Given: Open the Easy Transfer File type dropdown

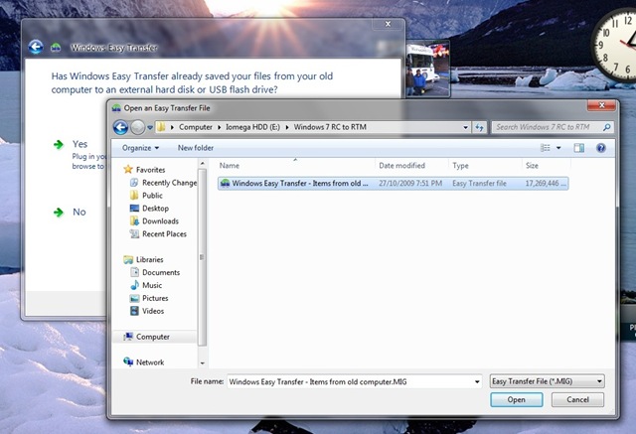Looking at the screenshot, I should tap(548, 381).
